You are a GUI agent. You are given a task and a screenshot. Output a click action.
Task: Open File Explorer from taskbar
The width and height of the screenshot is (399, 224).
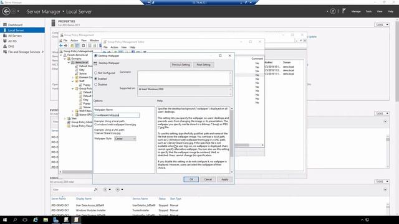pos(46,220)
